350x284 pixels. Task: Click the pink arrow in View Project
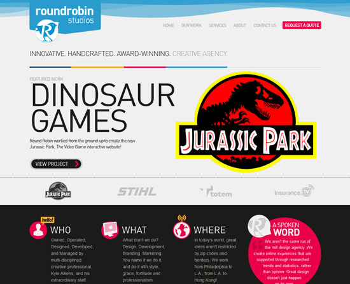77,164
